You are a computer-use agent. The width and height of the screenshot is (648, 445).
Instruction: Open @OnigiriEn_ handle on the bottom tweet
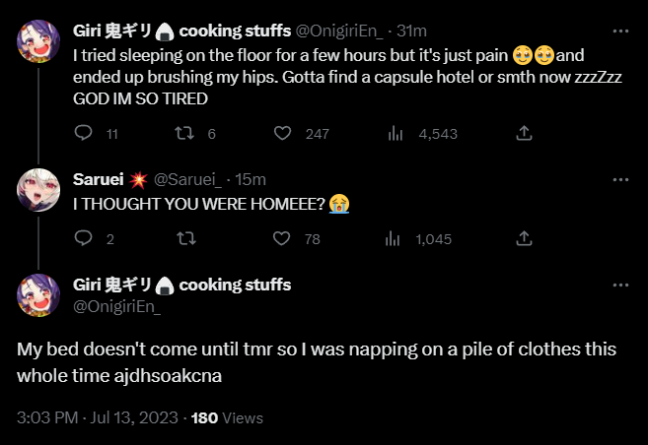pyautogui.click(x=116, y=307)
